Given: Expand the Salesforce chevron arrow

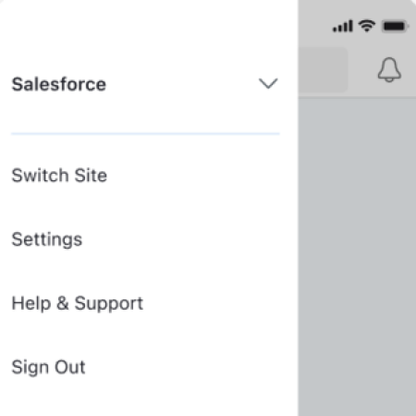Looking at the screenshot, I should click(x=268, y=83).
